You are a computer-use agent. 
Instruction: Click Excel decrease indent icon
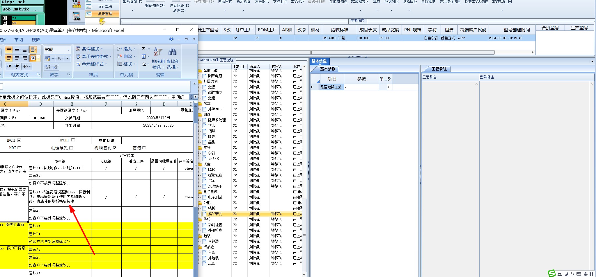(x=9, y=66)
